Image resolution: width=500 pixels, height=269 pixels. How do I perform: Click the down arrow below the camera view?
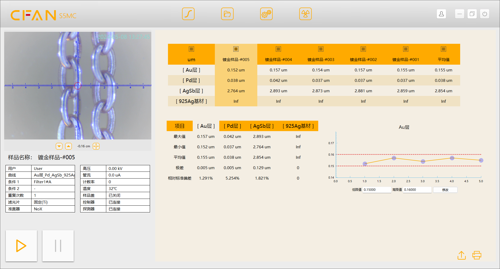coord(59,146)
